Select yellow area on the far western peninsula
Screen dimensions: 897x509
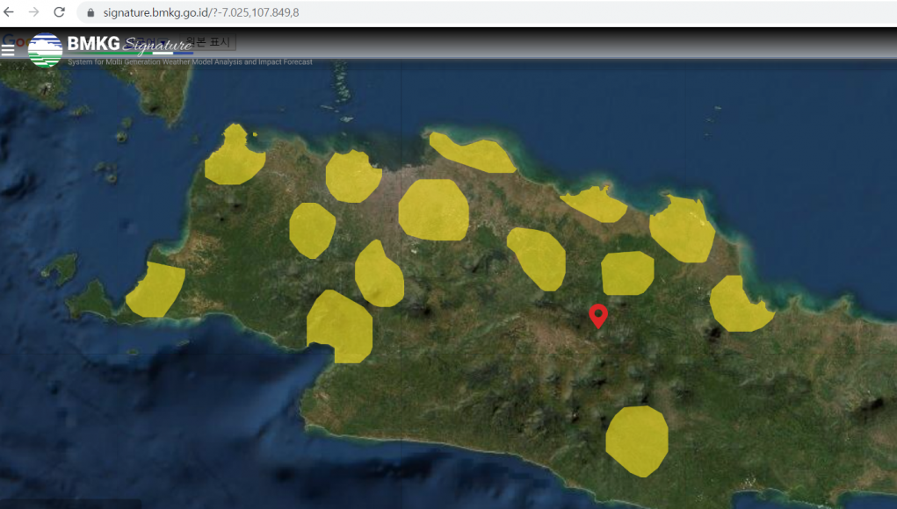tap(156, 290)
